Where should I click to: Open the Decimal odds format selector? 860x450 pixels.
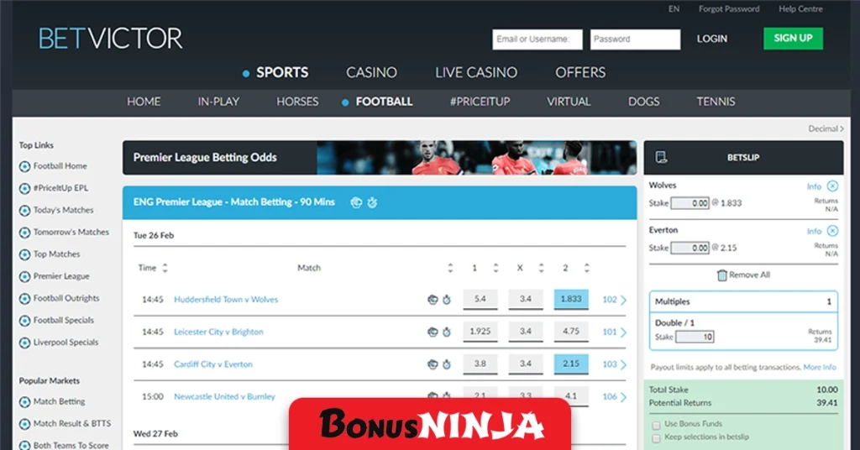826,128
